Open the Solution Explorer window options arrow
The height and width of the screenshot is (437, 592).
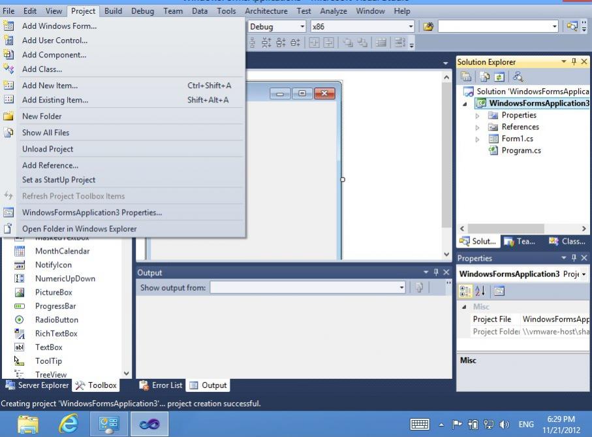564,61
